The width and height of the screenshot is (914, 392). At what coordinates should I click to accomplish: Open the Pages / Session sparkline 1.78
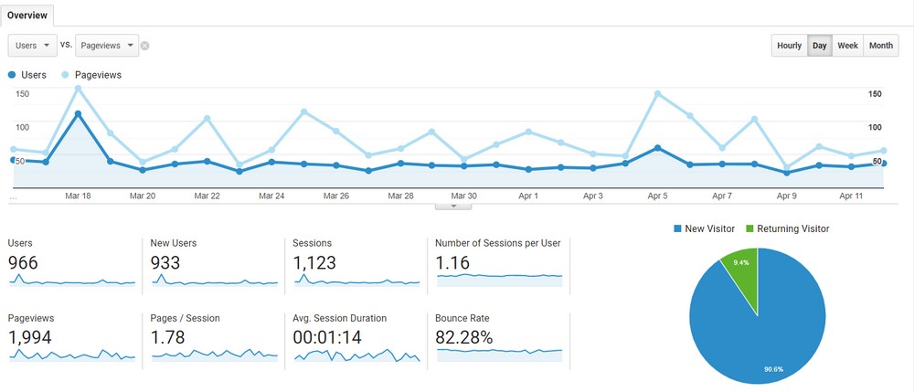215,355
